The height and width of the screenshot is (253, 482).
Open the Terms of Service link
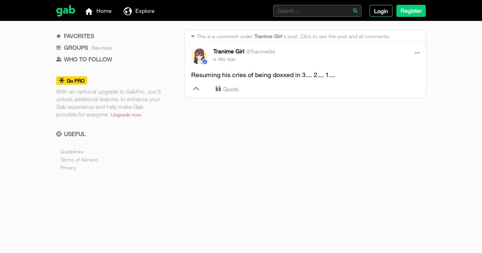tap(79, 160)
